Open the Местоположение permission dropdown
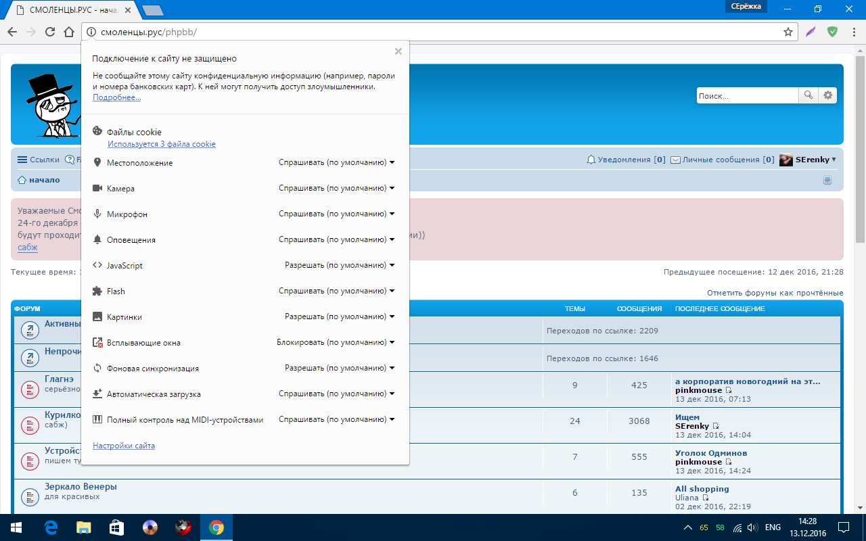The image size is (866, 541). tap(336, 163)
